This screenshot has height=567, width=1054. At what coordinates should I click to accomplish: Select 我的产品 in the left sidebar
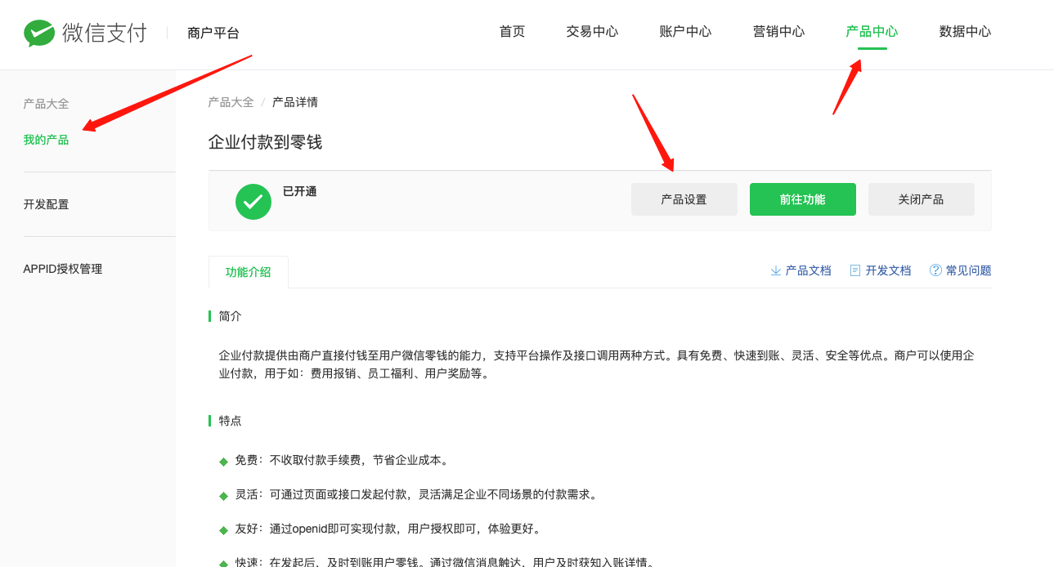pos(46,140)
